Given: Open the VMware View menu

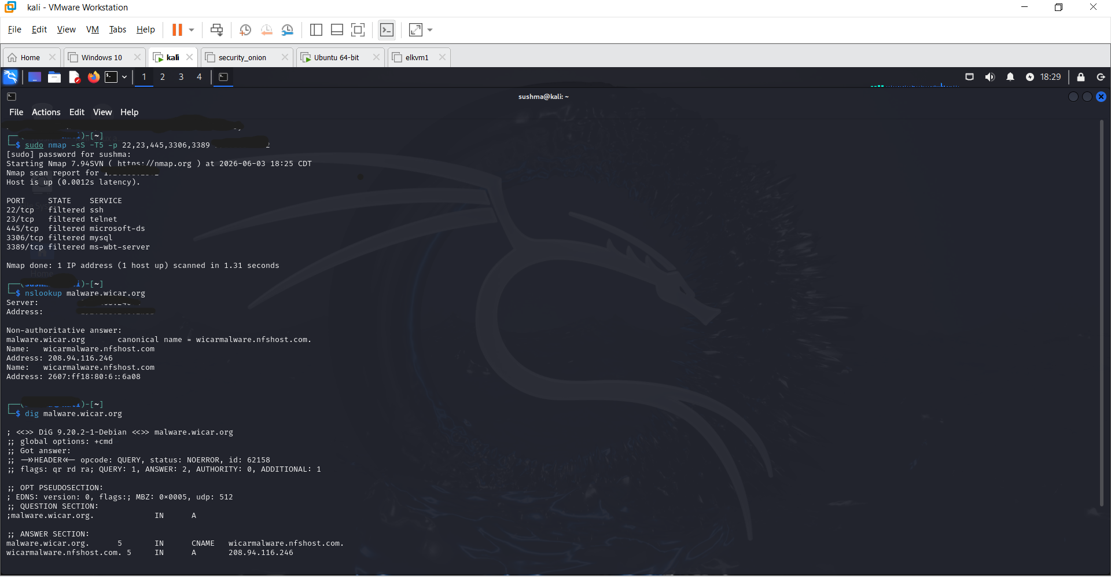Looking at the screenshot, I should (66, 30).
